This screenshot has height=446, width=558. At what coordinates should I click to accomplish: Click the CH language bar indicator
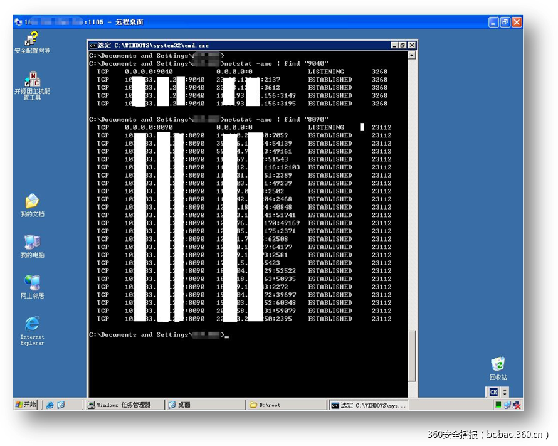(493, 392)
